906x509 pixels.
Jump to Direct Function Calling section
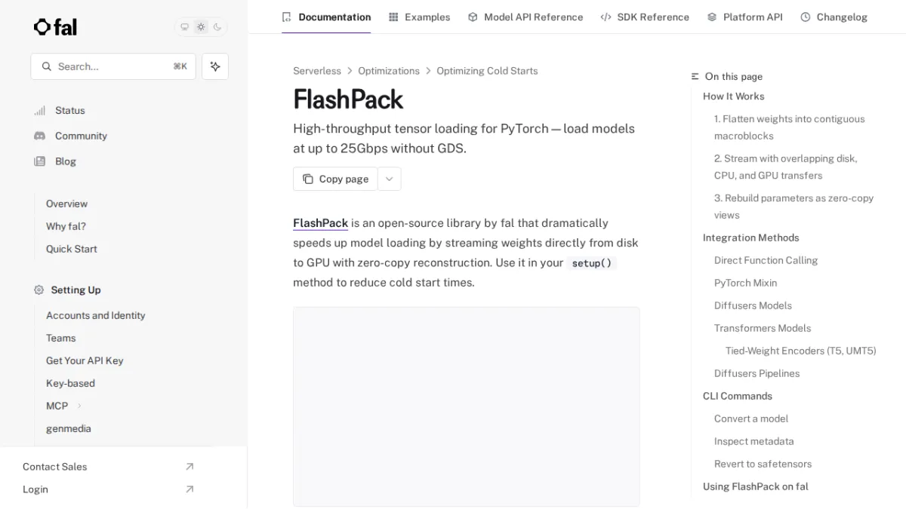(766, 260)
